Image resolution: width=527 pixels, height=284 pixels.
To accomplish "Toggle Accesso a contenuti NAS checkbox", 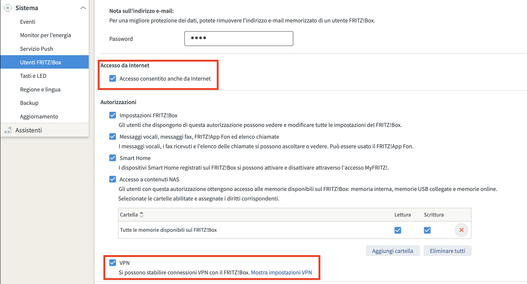I will (112, 179).
